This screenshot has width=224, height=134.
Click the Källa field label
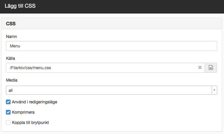(x=10, y=58)
